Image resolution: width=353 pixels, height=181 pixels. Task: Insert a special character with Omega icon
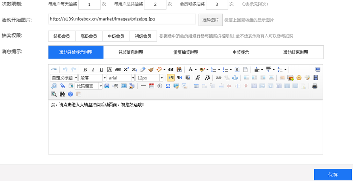pyautogui.click(x=168, y=86)
